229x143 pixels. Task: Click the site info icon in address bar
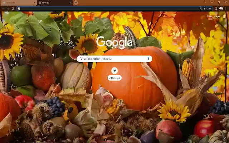19,9
